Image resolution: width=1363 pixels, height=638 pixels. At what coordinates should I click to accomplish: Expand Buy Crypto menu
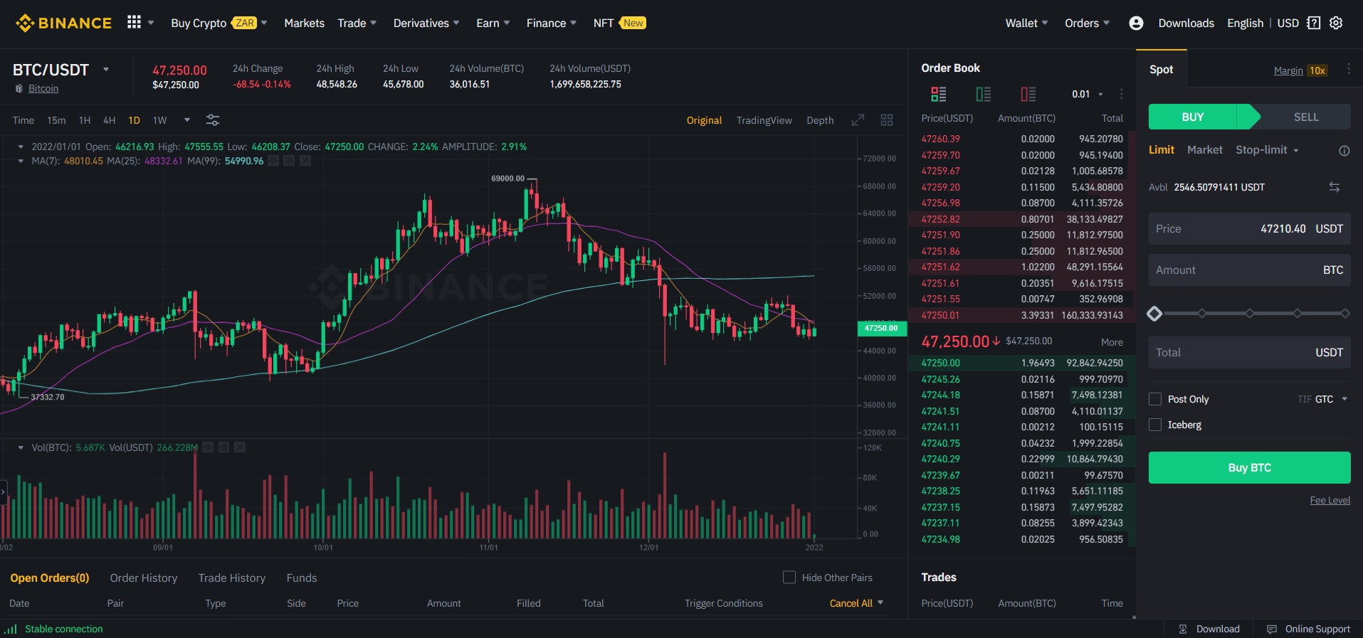pyautogui.click(x=219, y=23)
